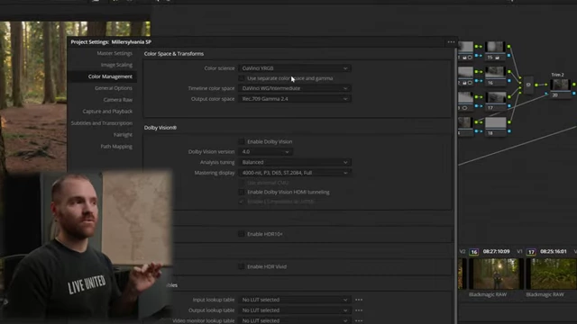Click the Color Space & Transforms heading
577x324 pixels.
click(x=174, y=54)
